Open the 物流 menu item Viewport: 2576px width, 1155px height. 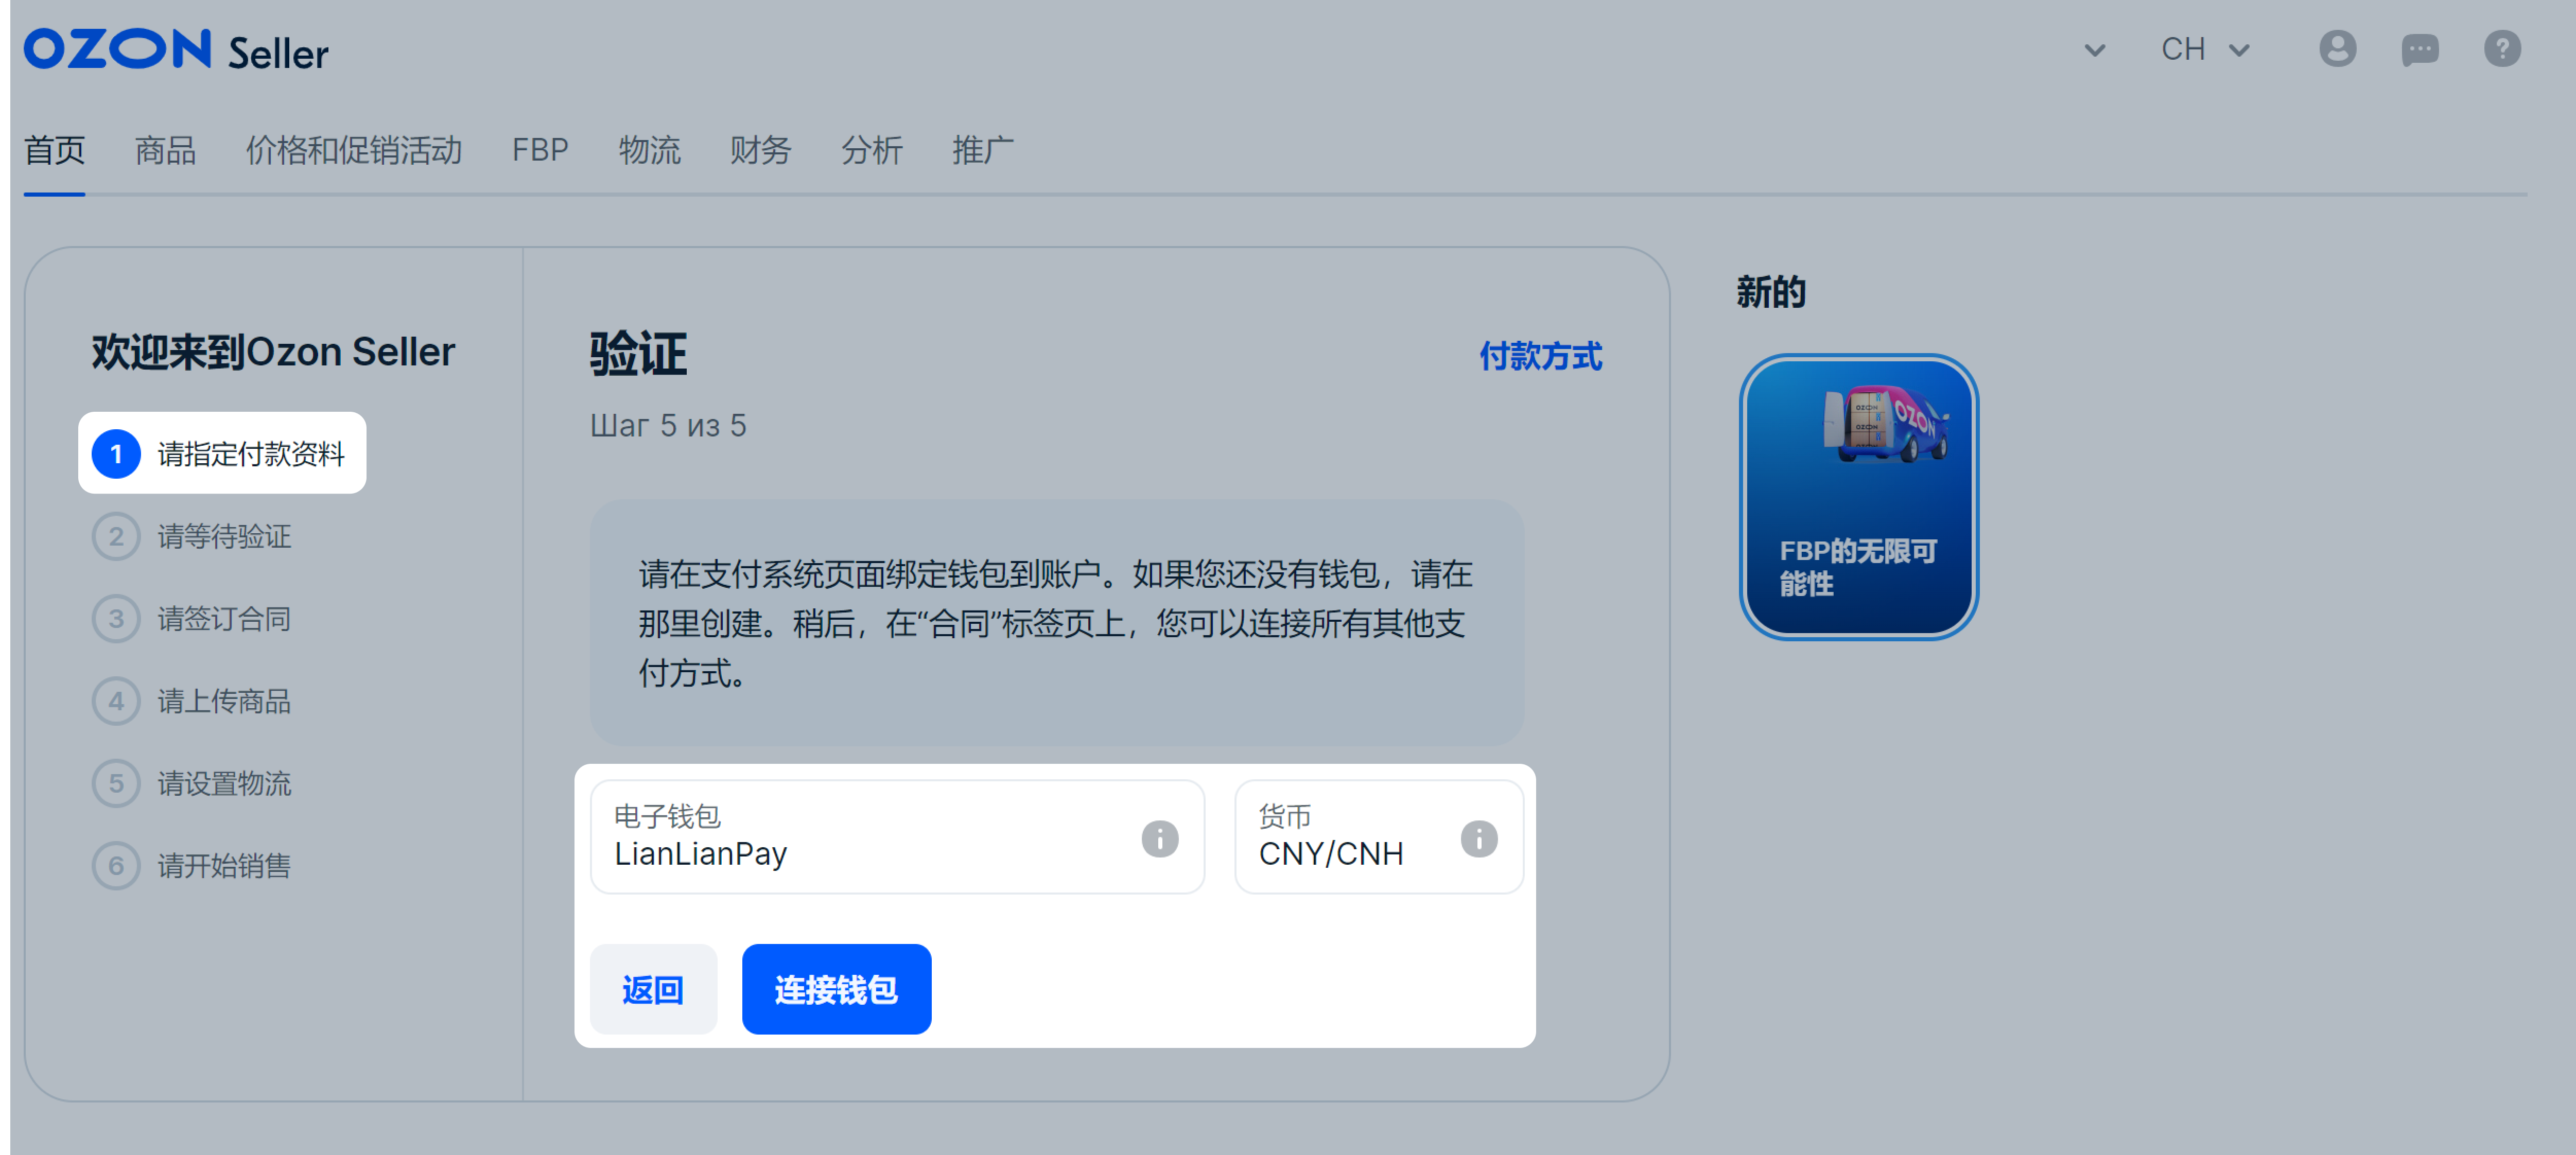click(650, 150)
